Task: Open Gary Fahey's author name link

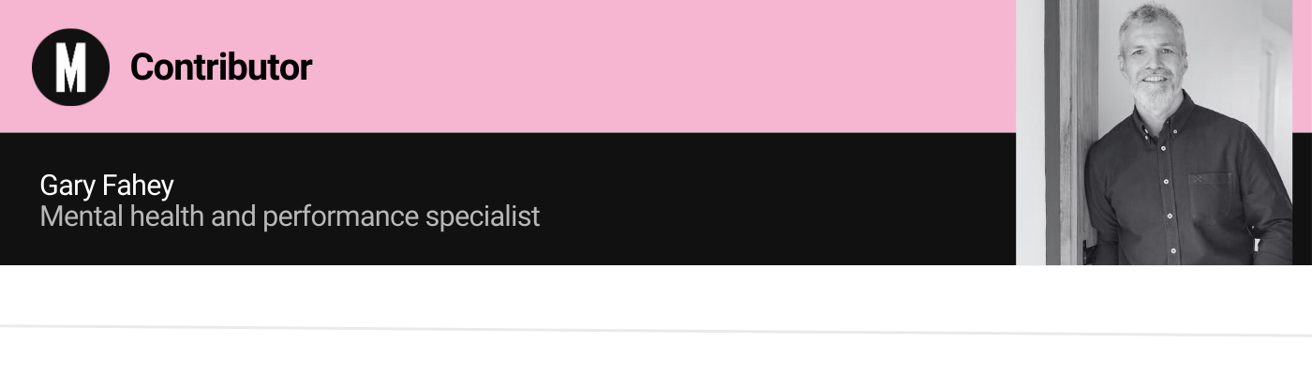Action: coord(107,186)
